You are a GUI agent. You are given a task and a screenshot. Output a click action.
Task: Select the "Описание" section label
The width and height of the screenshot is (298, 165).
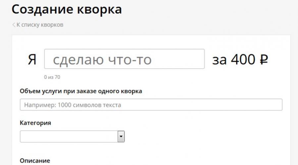[x=35, y=160]
